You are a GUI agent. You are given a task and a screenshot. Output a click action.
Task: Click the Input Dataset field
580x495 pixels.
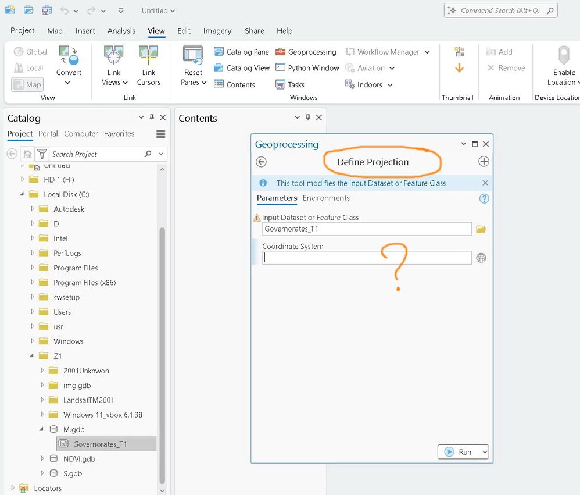coord(367,229)
